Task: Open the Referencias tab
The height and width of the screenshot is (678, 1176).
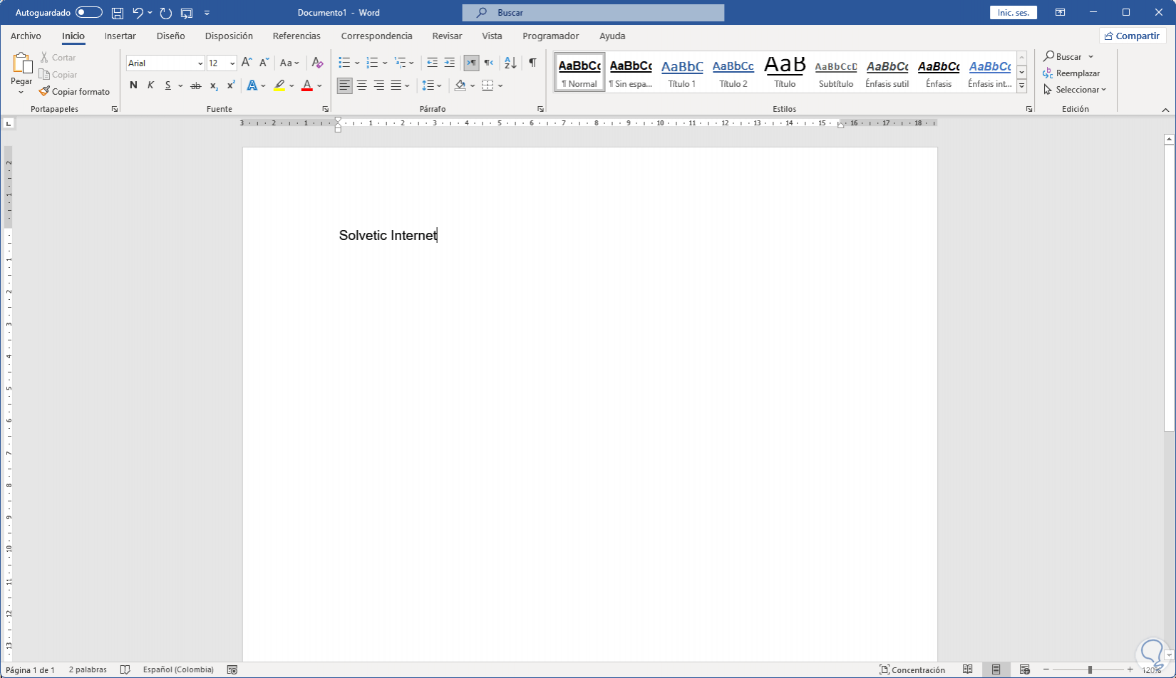Action: click(296, 36)
